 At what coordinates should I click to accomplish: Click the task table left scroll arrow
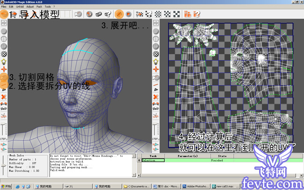(x=139, y=175)
